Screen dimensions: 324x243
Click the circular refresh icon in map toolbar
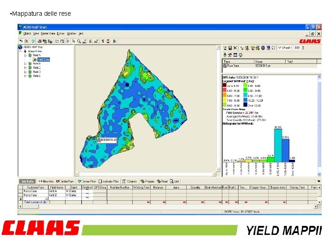tap(274, 48)
